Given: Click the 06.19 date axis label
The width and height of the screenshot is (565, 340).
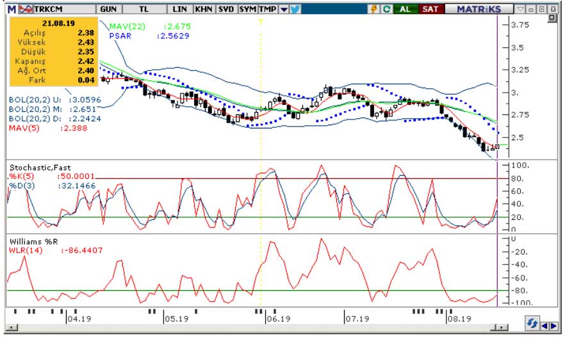Looking at the screenshot, I should click(279, 319).
